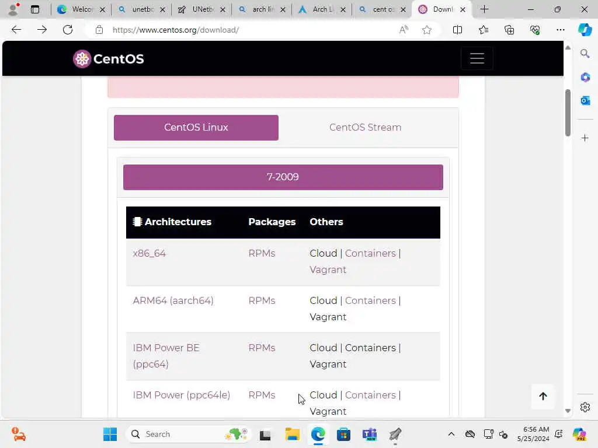Open Containers link in ARM64 row
The height and width of the screenshot is (448, 598).
(x=370, y=300)
